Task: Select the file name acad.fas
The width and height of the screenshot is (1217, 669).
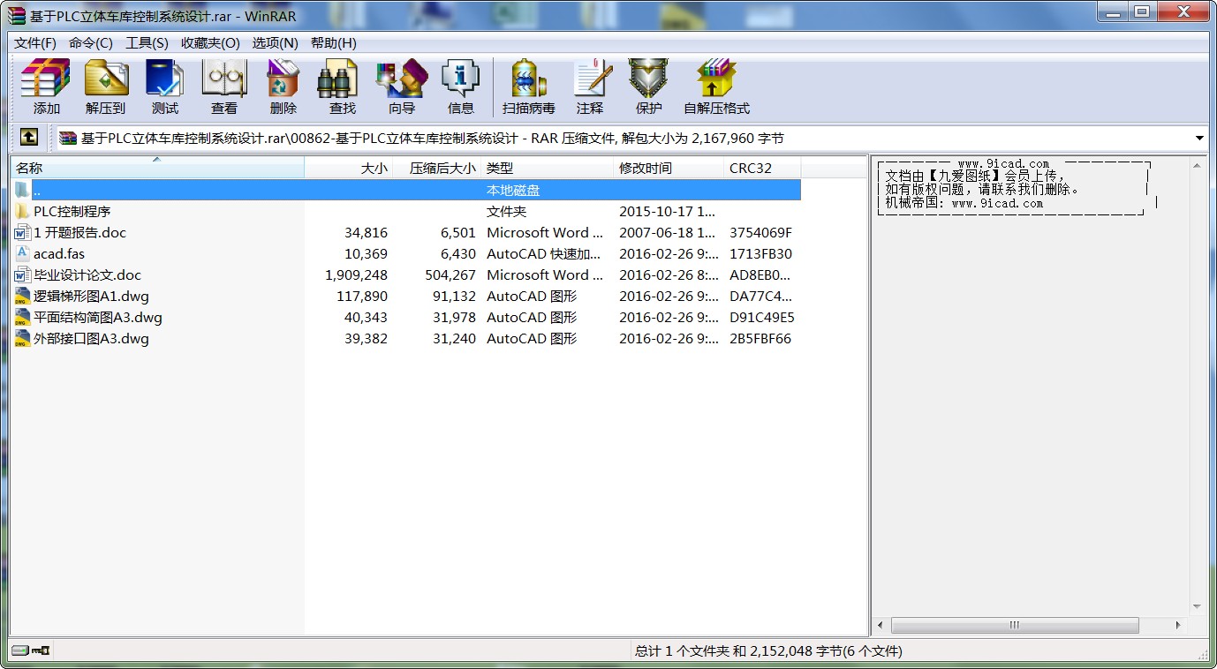Action: (59, 253)
